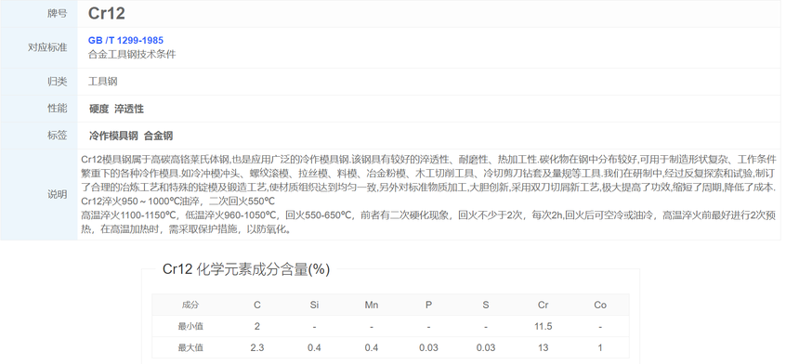799x364 pixels.
Task: Open the 冷作模具钢 tag
Action: coord(113,136)
